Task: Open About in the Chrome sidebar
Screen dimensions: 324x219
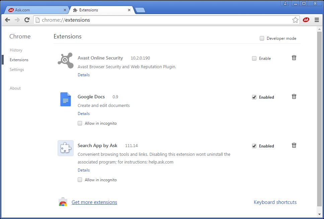Action: [15, 88]
